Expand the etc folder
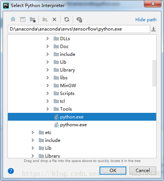Viewport: 164px width, 181px height. click(x=32, y=133)
